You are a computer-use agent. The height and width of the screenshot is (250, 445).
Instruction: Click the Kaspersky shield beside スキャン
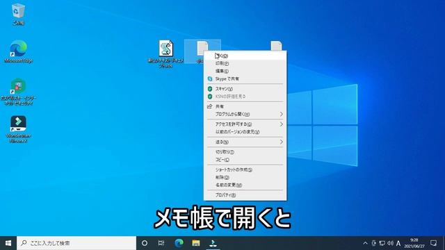[x=210, y=89]
